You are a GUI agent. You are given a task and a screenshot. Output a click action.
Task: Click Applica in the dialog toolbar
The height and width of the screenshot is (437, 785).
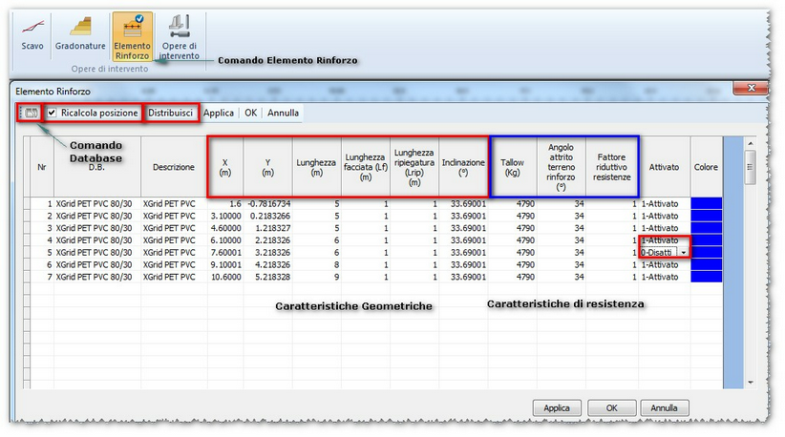219,113
